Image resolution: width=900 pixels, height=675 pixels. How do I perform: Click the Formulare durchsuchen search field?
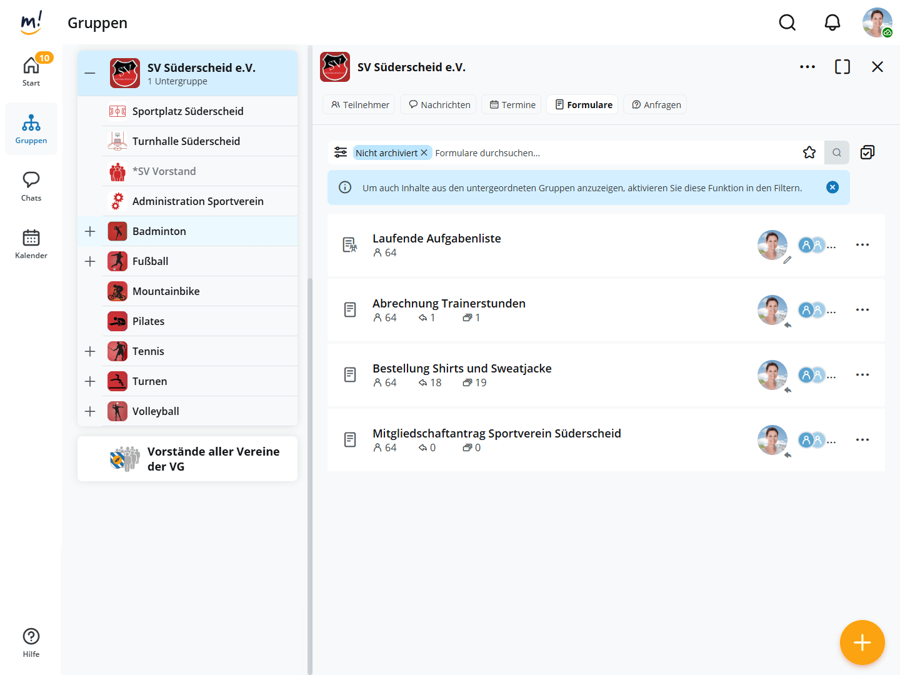click(x=612, y=153)
